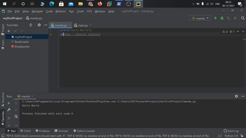Toggle soft-wrap in Run output
The image size is (246, 138).
click(x=16, y=117)
